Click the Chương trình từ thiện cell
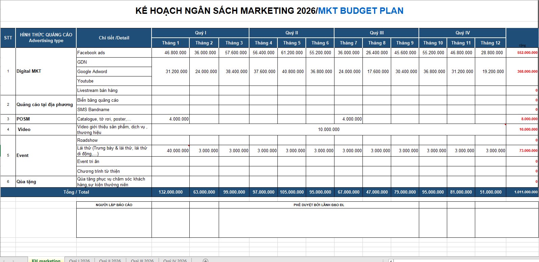539x262 pixels. pyautogui.click(x=114, y=171)
